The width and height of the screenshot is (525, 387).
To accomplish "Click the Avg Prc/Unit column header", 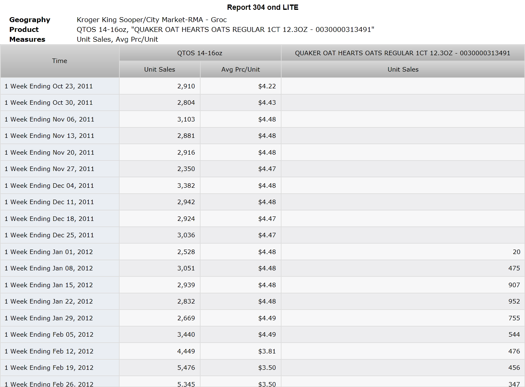I will pos(240,70).
